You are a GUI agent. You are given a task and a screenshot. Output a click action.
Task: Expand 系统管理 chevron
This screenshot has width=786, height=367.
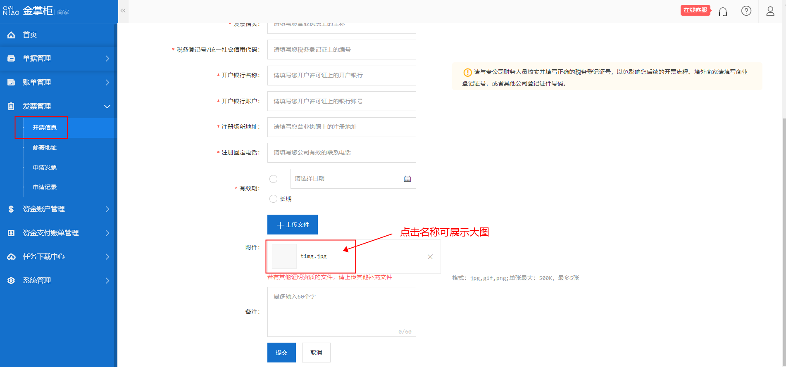[x=107, y=281]
